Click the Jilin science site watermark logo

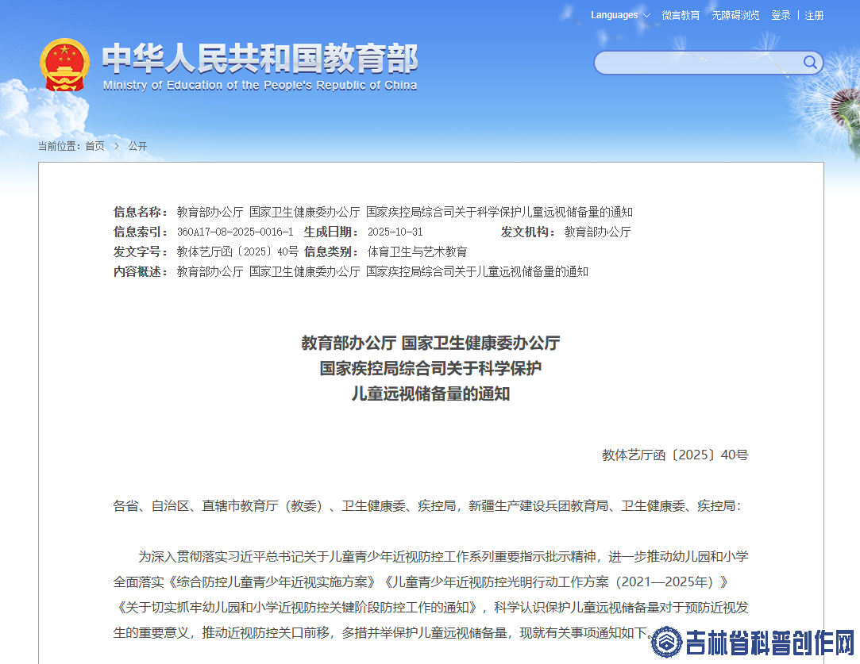(x=666, y=642)
